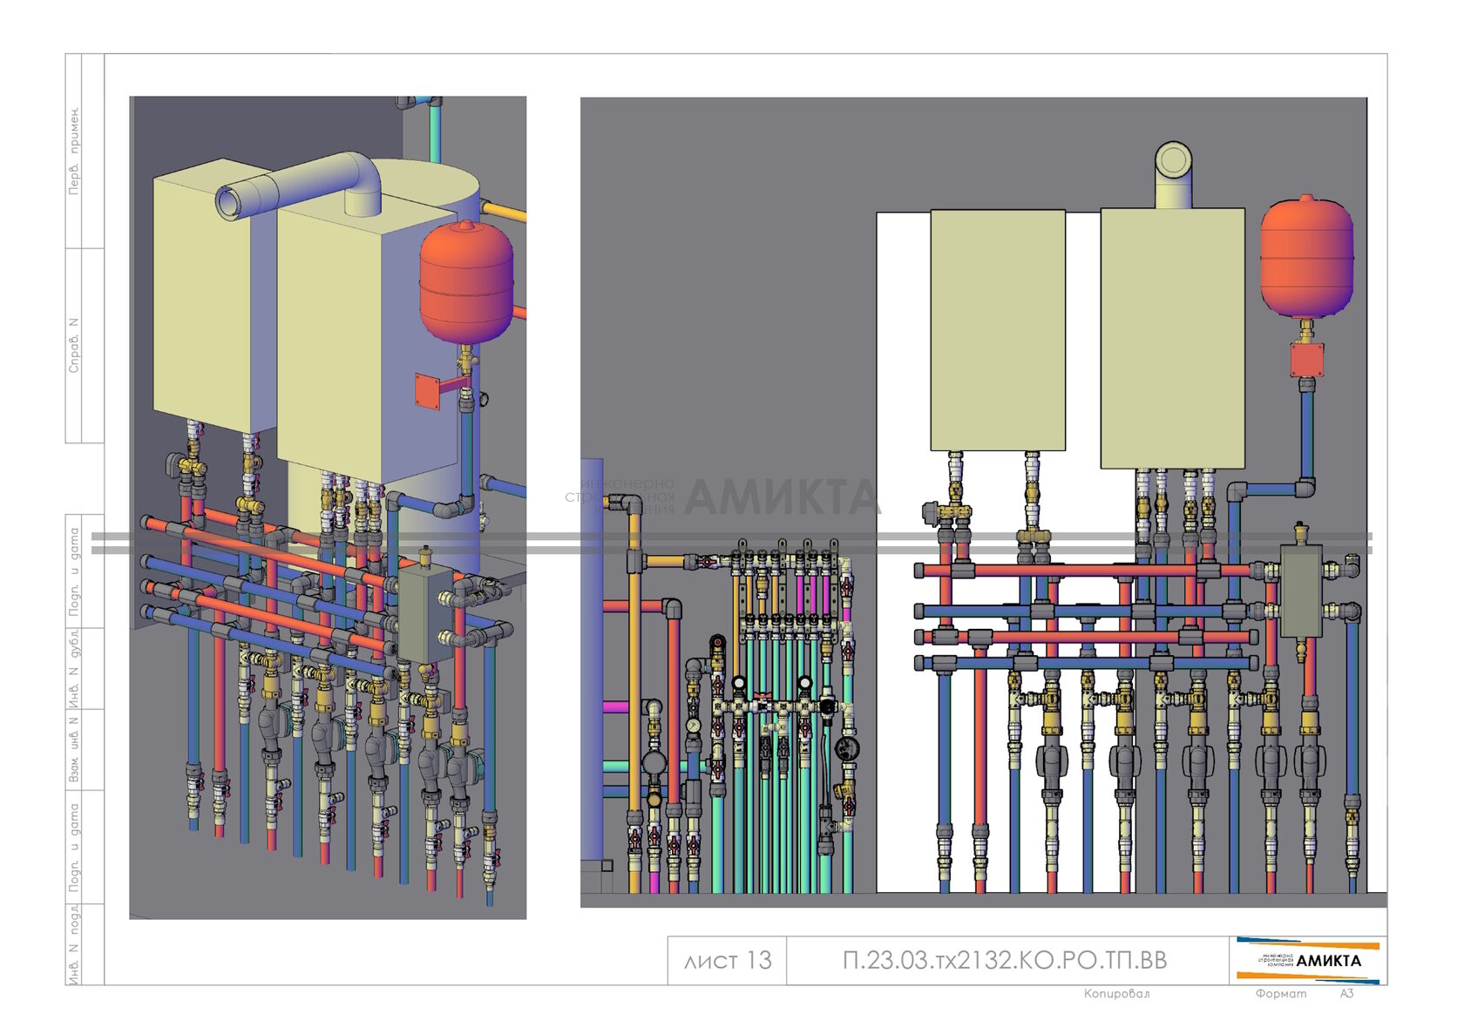Select the red expansion tank in the front elevation view

tap(1306, 257)
